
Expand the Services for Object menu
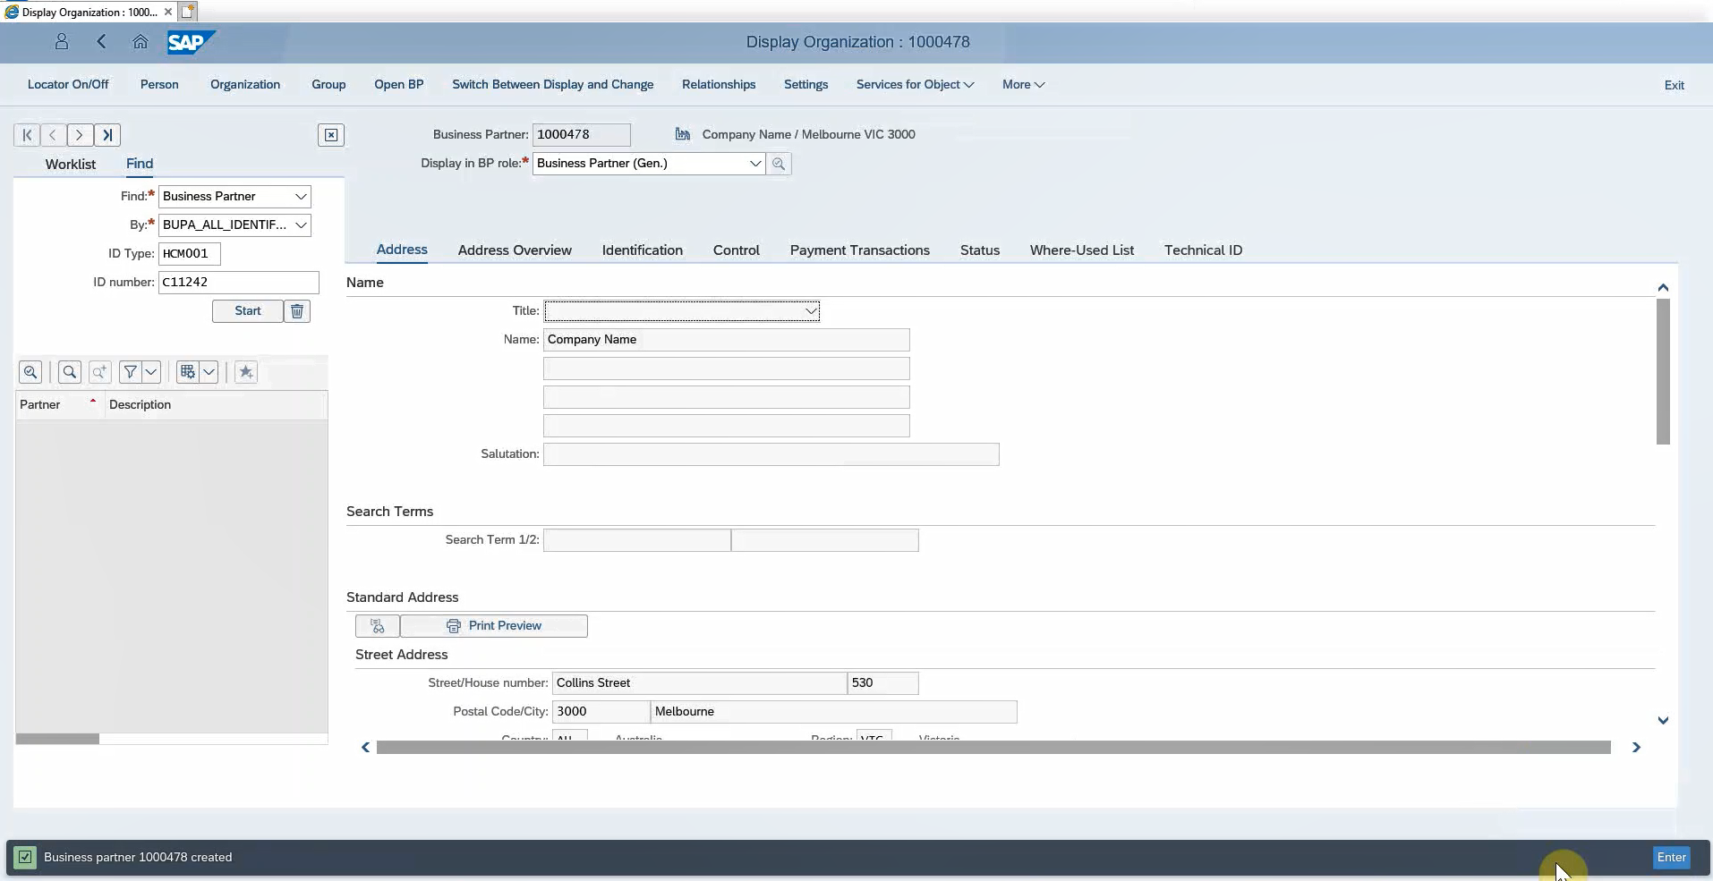[x=915, y=85]
